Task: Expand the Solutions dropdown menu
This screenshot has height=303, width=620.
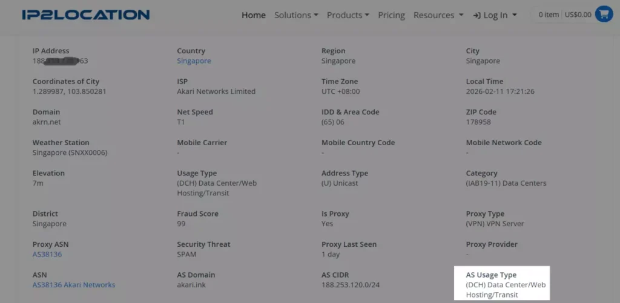Action: click(x=296, y=15)
